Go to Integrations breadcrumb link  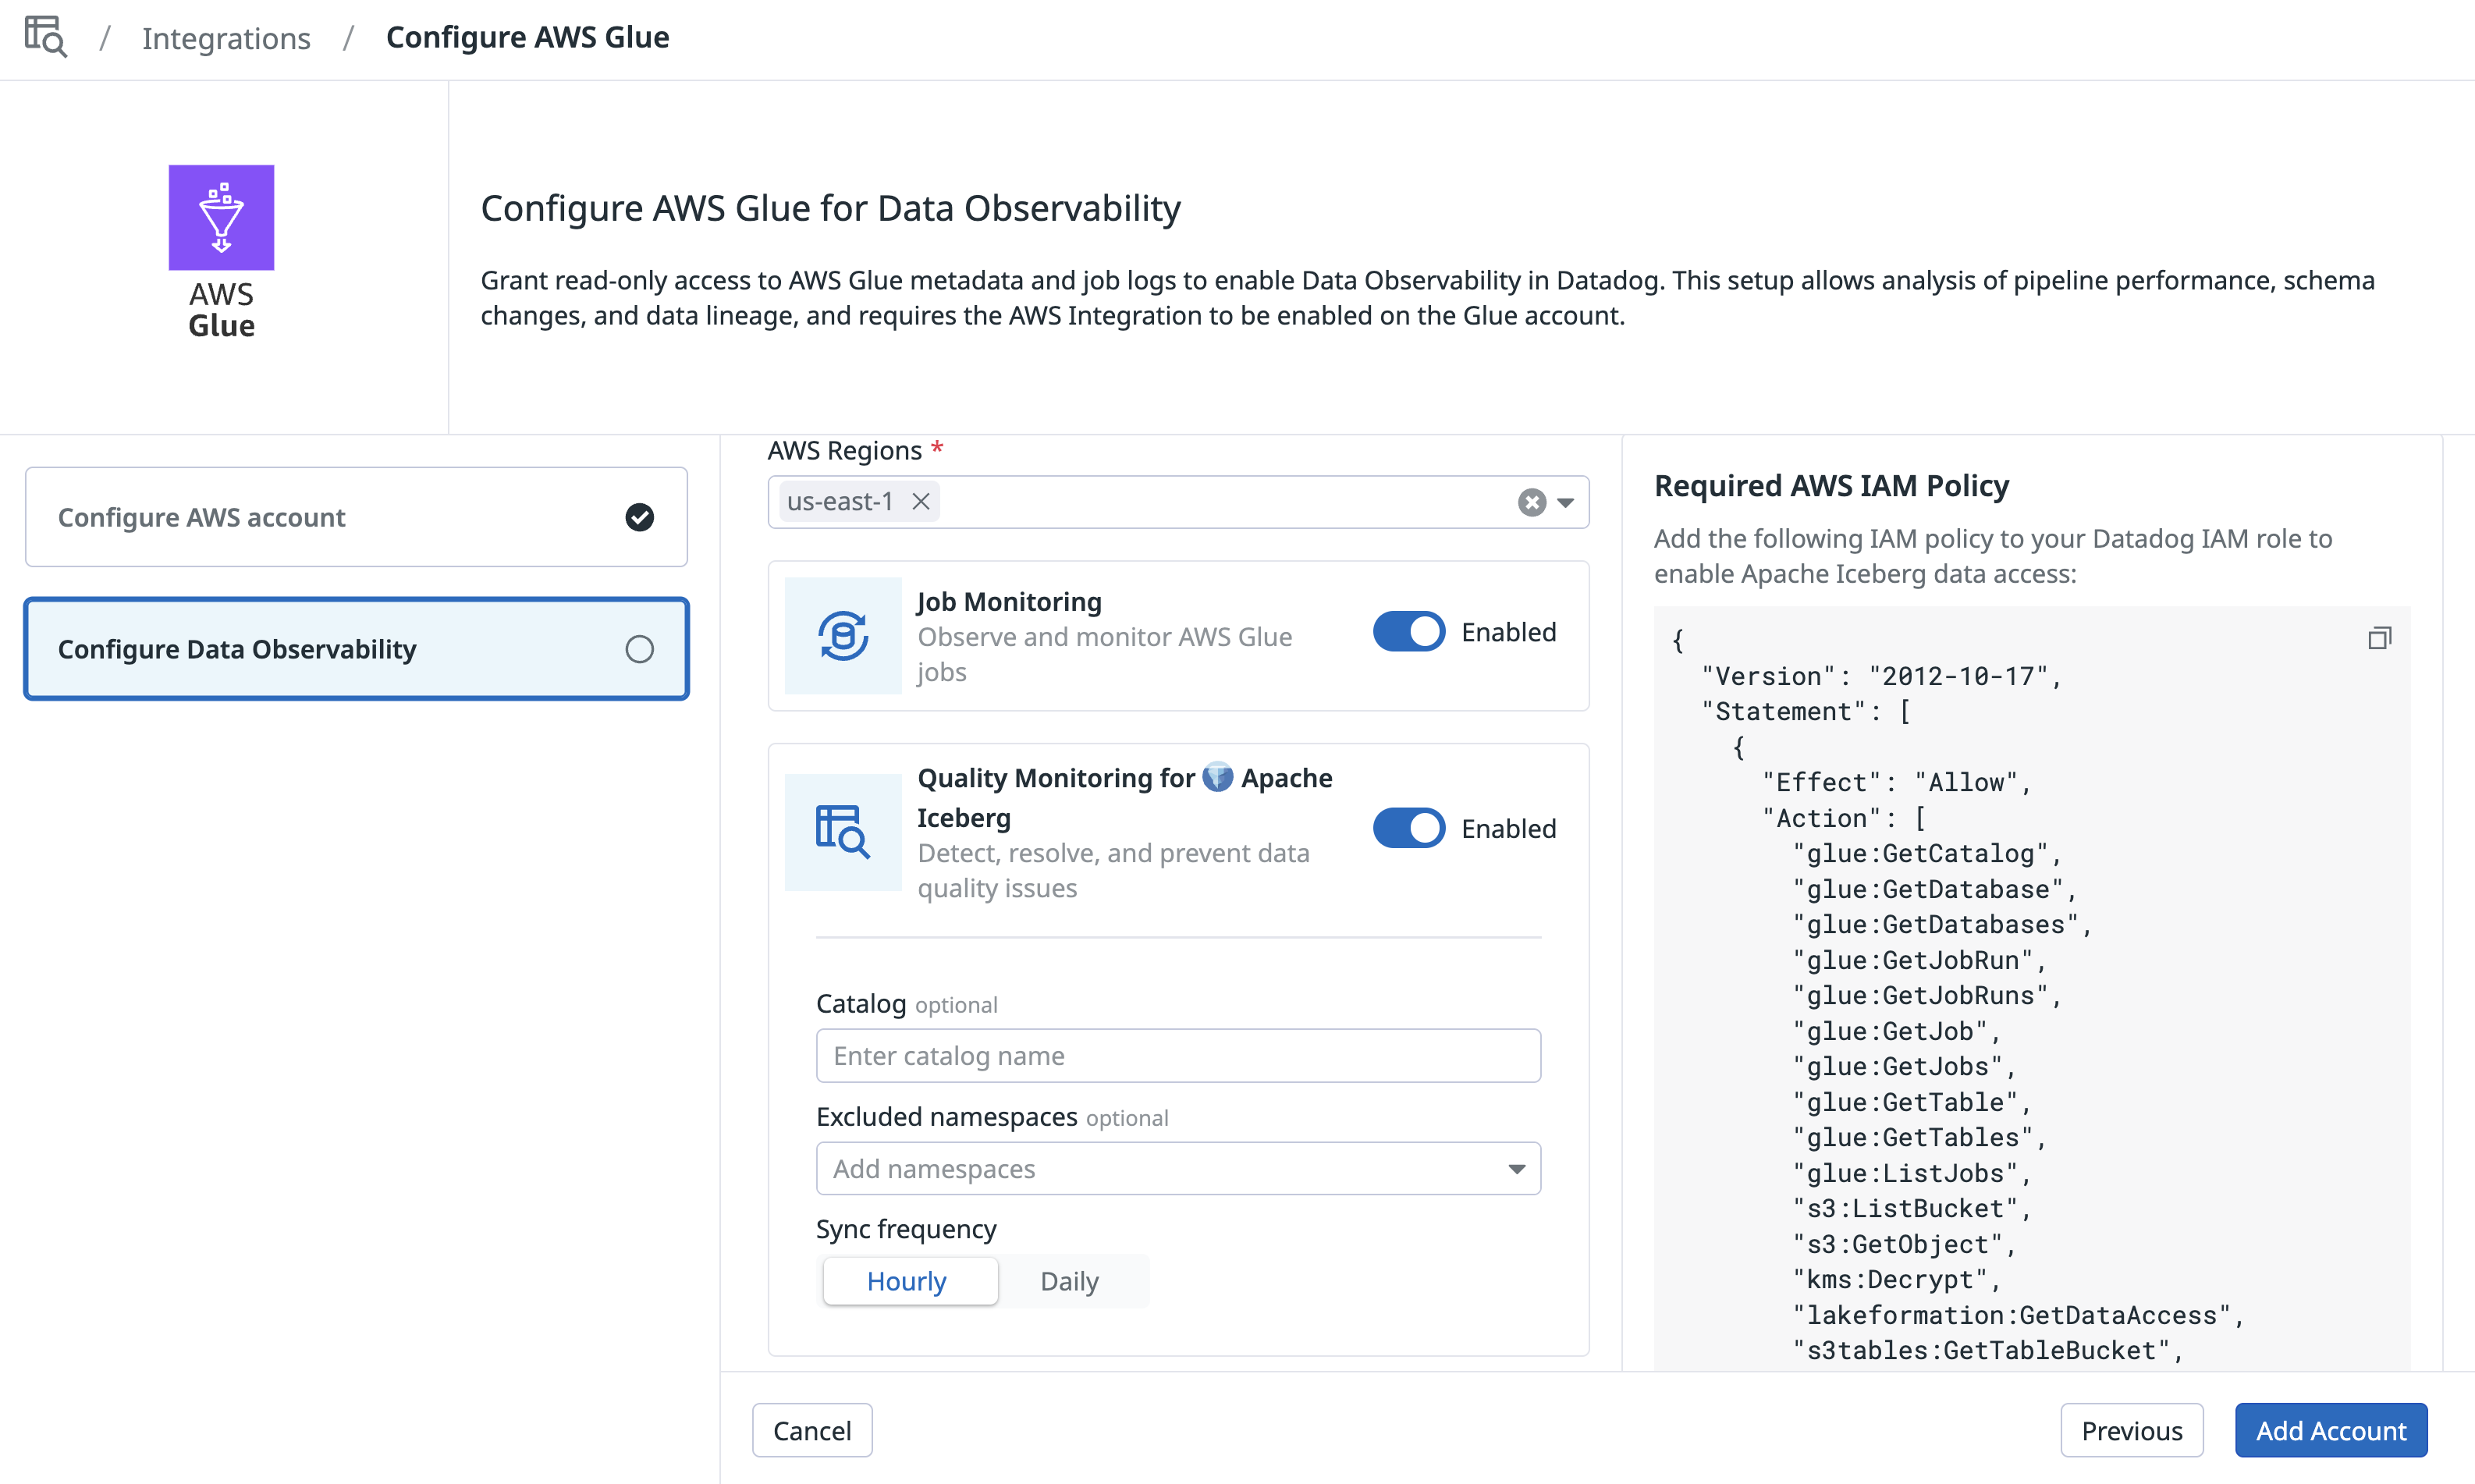(x=226, y=38)
